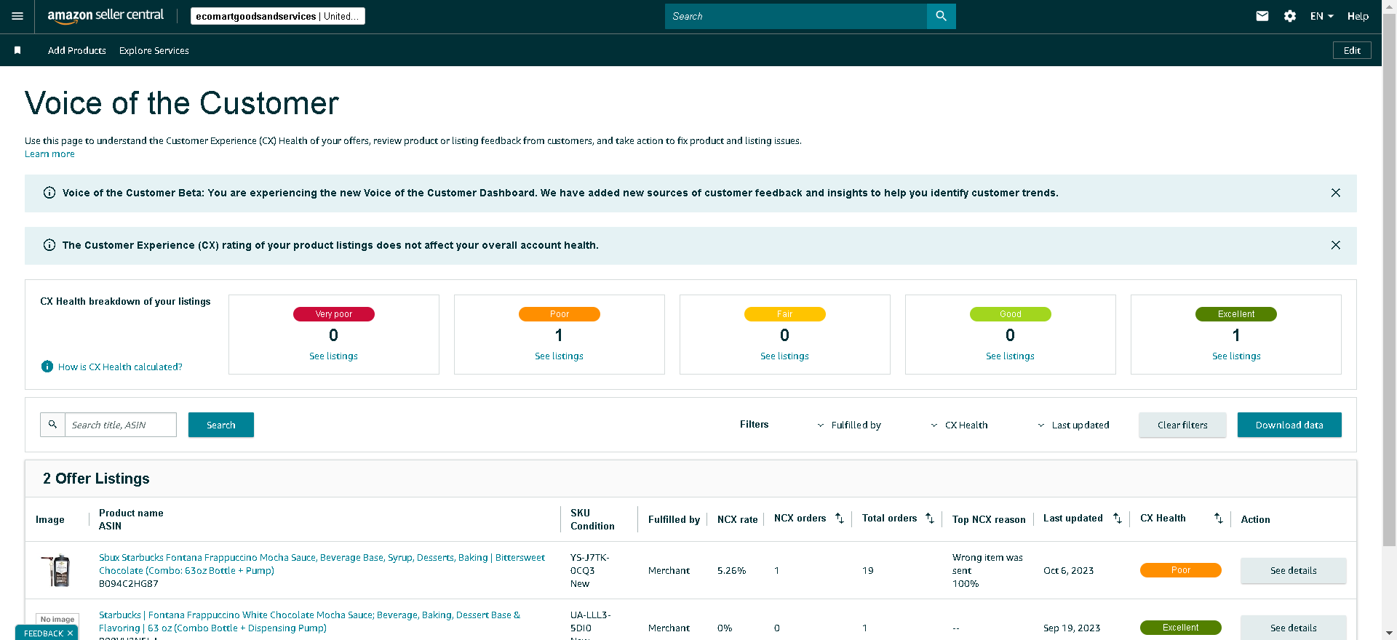Open the Fontana White Chocolate Mocha Sauce product link
Viewport: 1397px width, 640px height.
click(310, 621)
